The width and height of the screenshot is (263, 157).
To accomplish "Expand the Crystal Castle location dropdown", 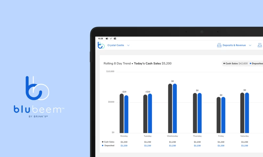I will coord(128,45).
